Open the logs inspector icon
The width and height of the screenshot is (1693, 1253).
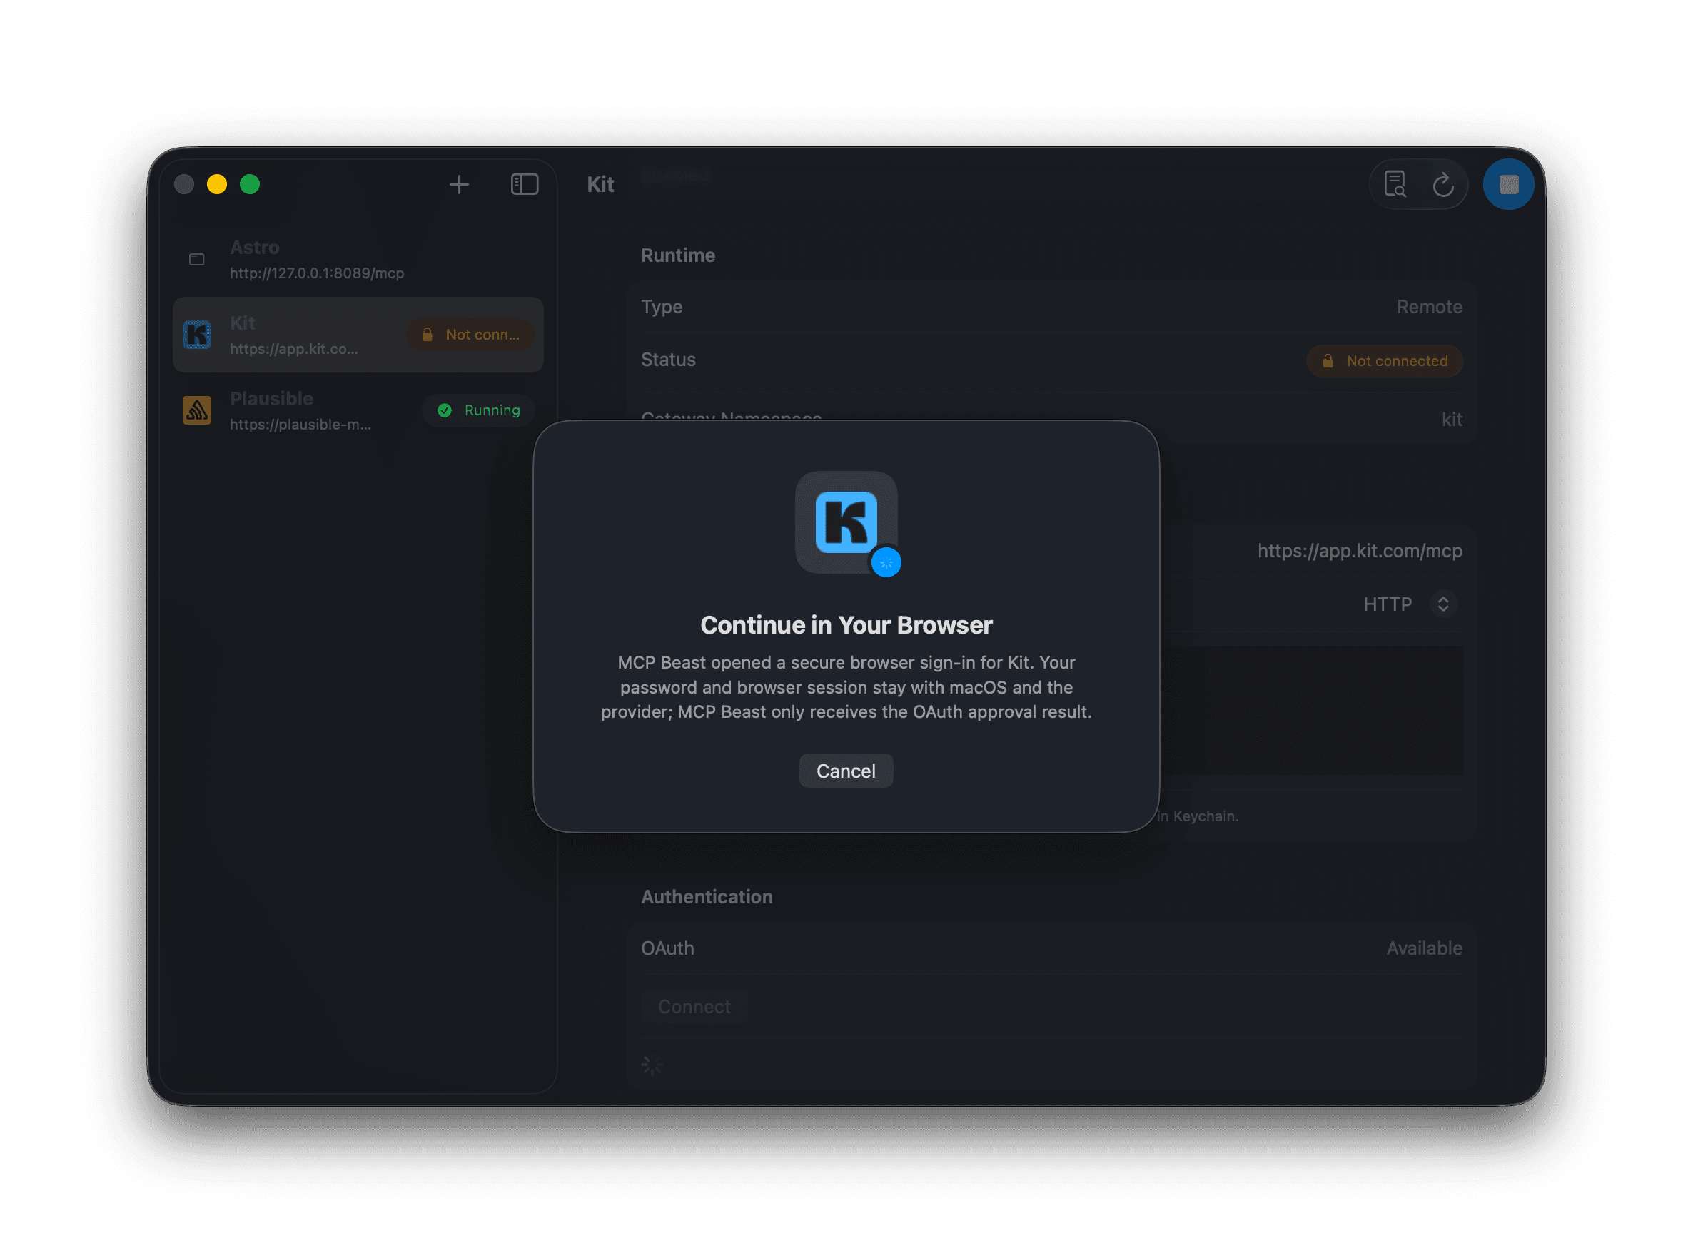pos(1394,184)
